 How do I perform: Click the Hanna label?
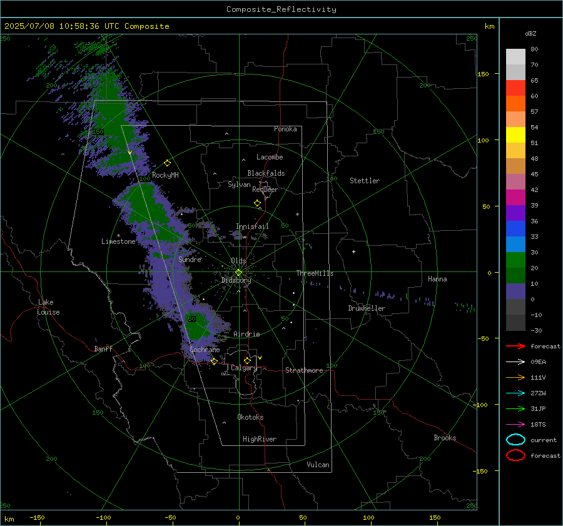[437, 279]
